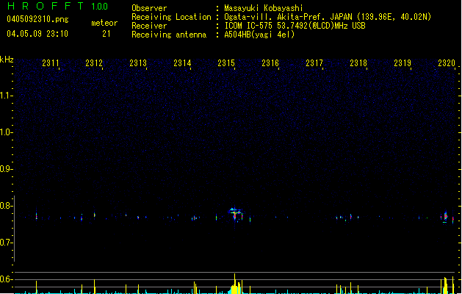Click the tallest yellow power spike at 2315
Image resolution: width=462 pixels, height=294 pixels.
(235, 283)
